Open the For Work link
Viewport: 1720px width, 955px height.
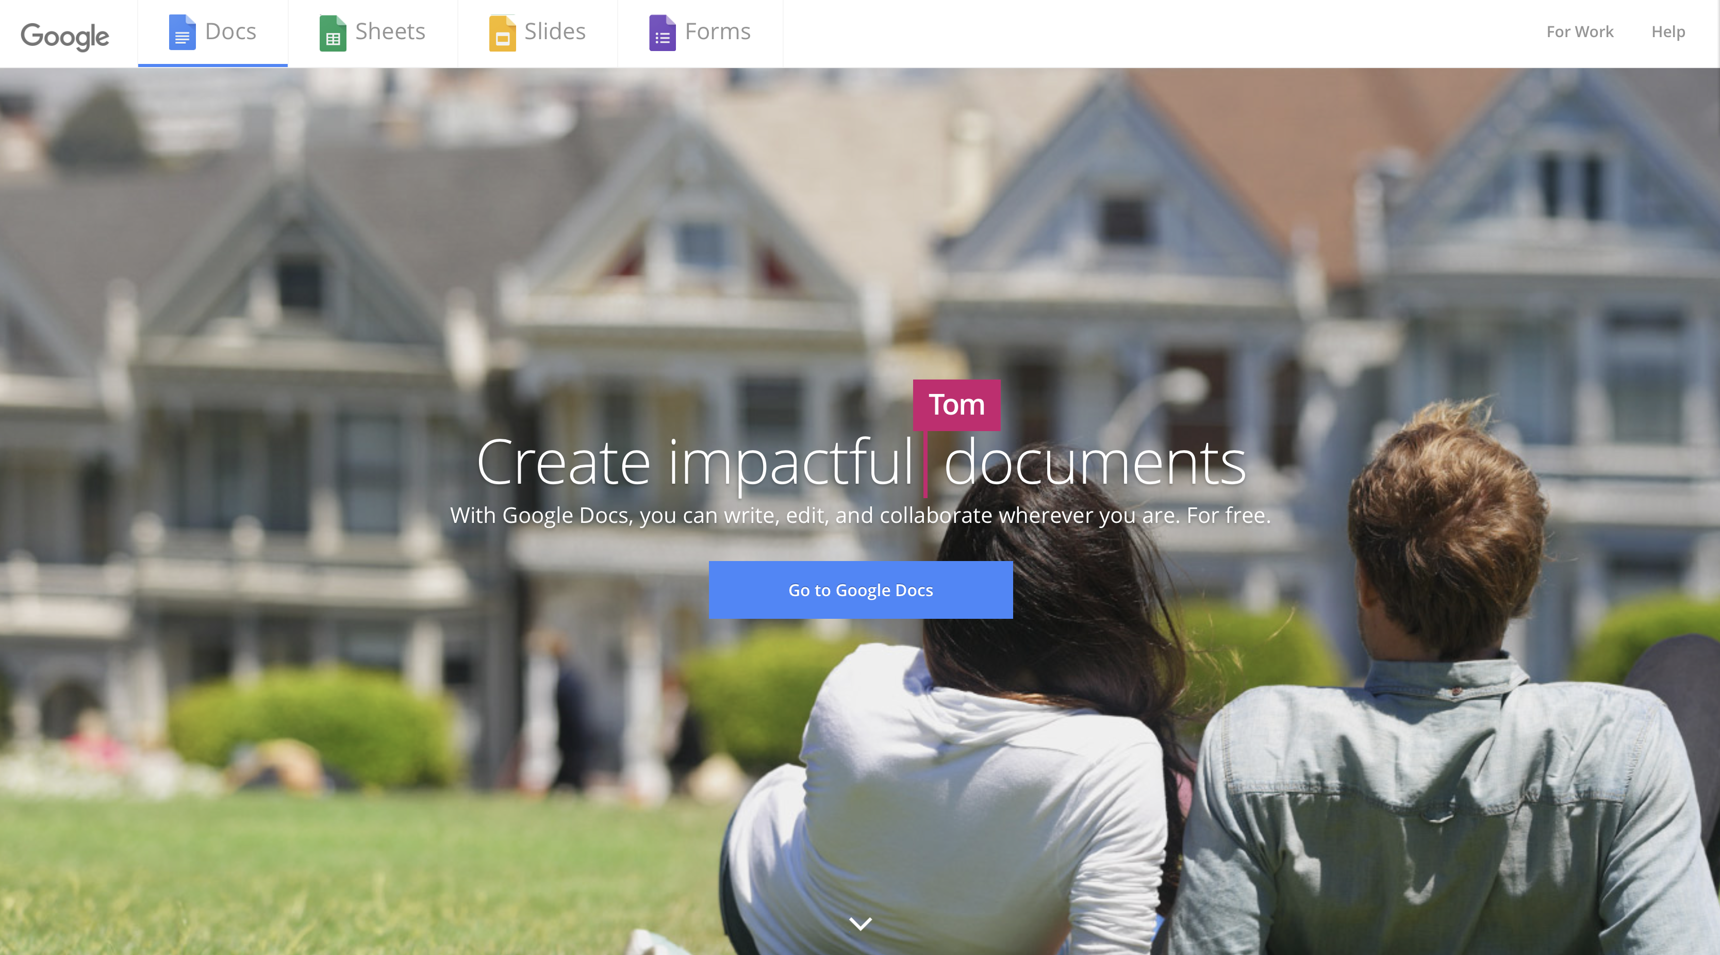(x=1580, y=31)
